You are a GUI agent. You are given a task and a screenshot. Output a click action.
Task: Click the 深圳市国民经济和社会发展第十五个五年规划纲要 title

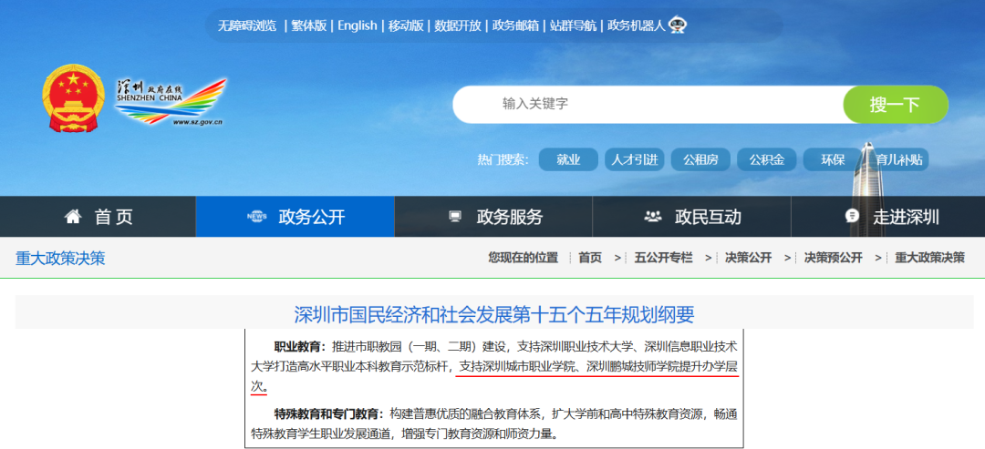point(494,314)
